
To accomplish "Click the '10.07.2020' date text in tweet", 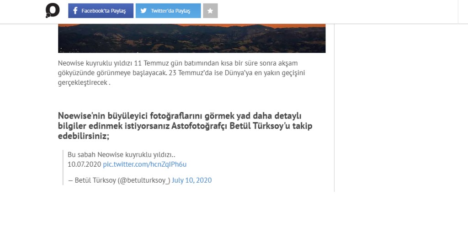I will coord(84,164).
